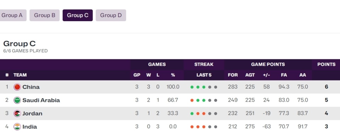Open the China team link
Screen dimensions: 340x133
(31, 87)
